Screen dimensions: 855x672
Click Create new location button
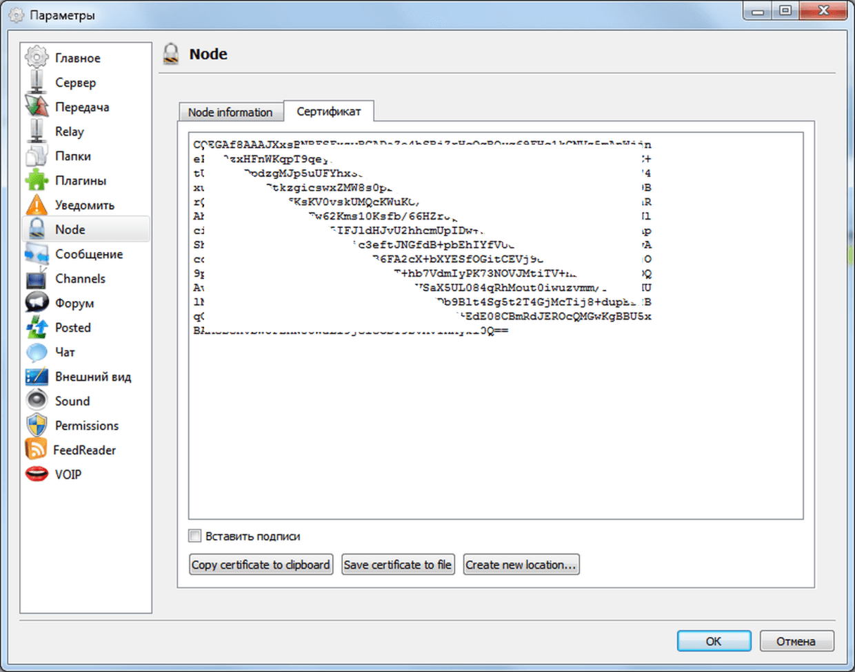(521, 565)
